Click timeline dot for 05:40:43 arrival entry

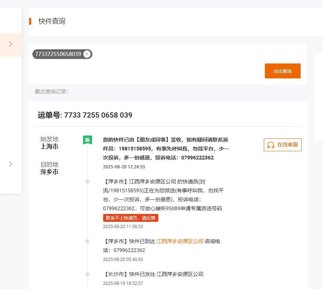[87, 241]
